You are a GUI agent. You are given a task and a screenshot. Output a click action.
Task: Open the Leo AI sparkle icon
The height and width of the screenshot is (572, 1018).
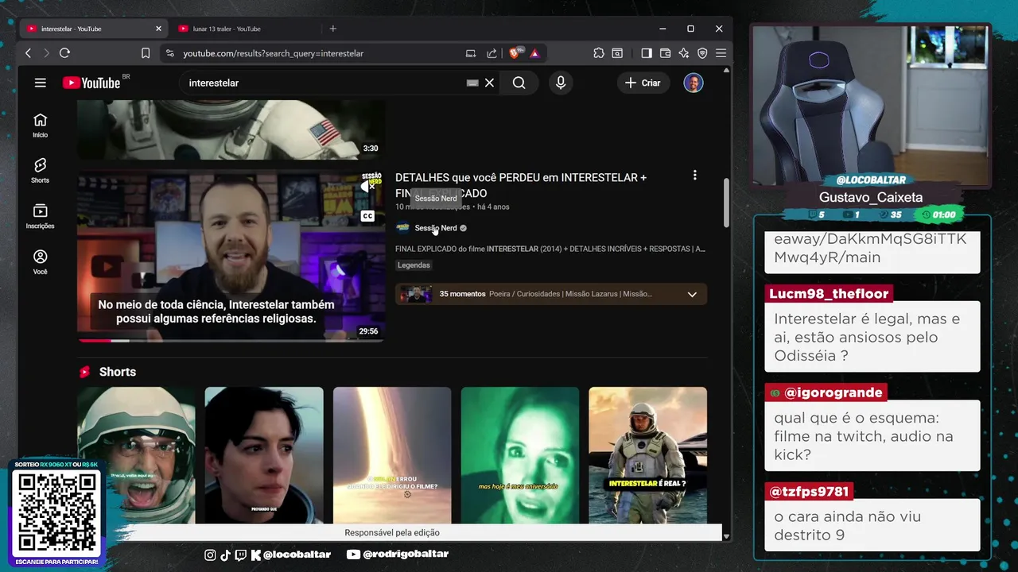pos(684,53)
